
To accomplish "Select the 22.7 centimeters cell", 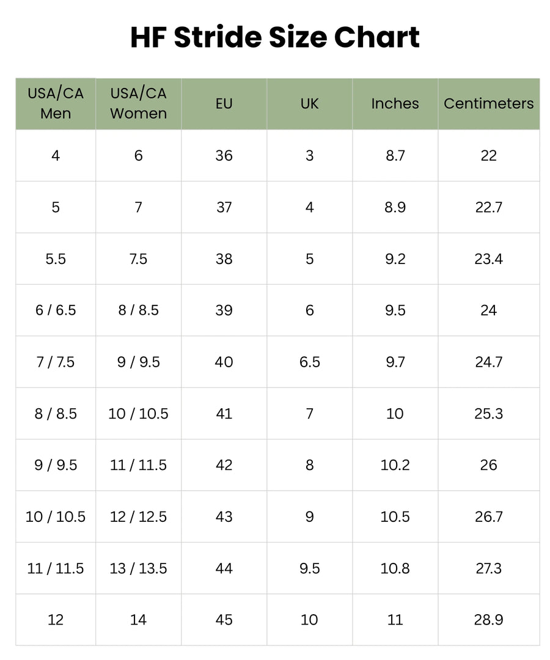I will [x=488, y=207].
